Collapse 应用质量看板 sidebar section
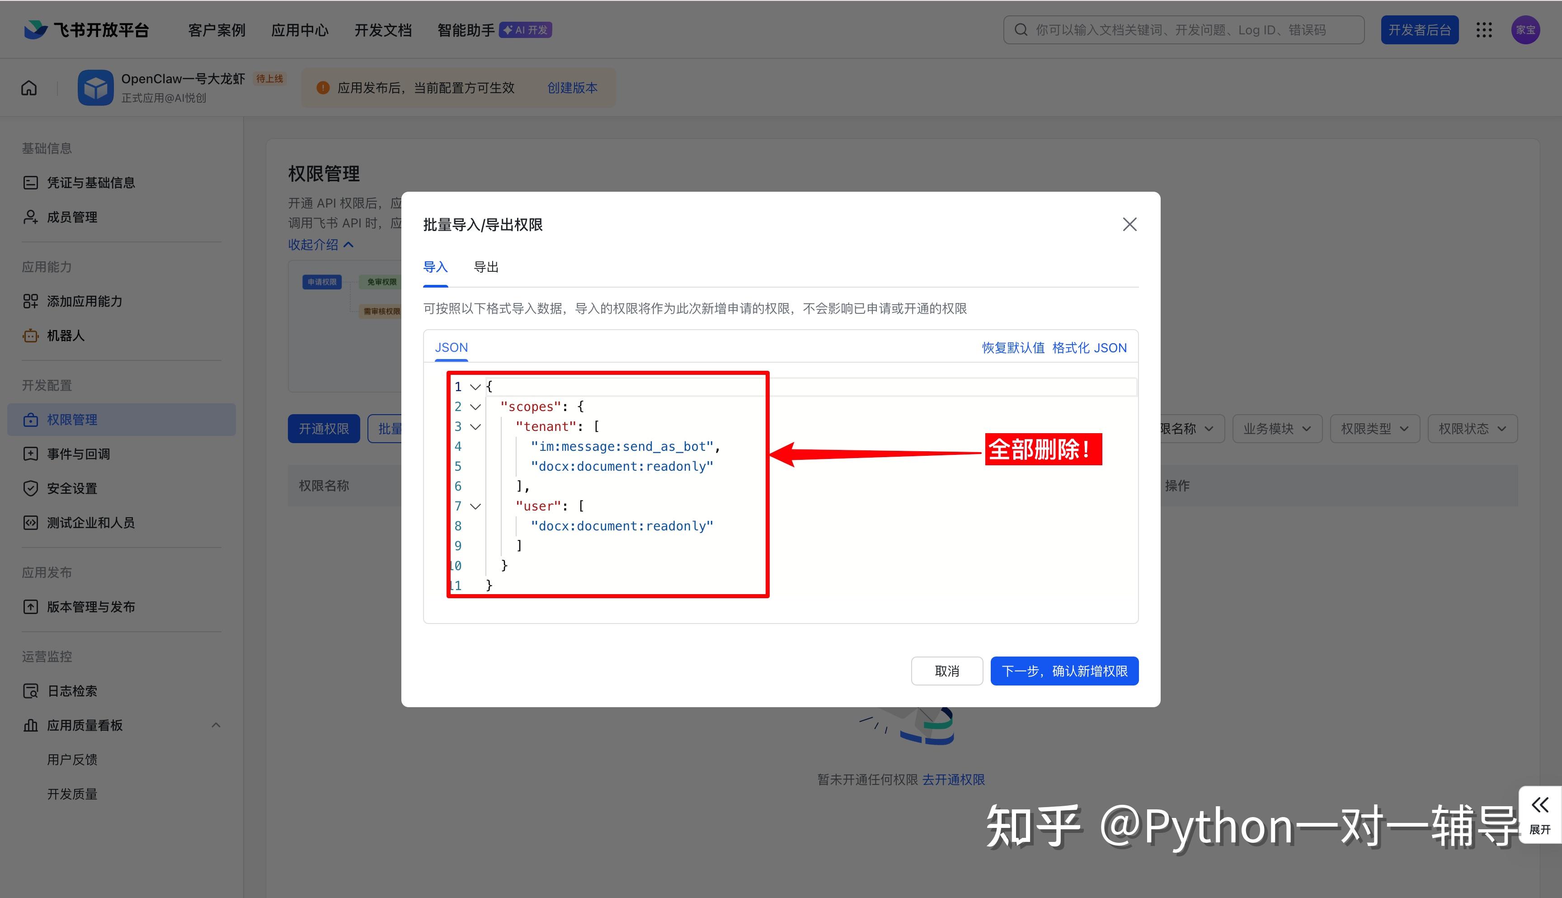 click(x=216, y=725)
